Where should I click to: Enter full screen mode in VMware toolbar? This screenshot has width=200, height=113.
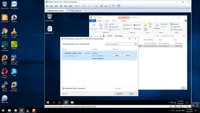tap(110, 6)
